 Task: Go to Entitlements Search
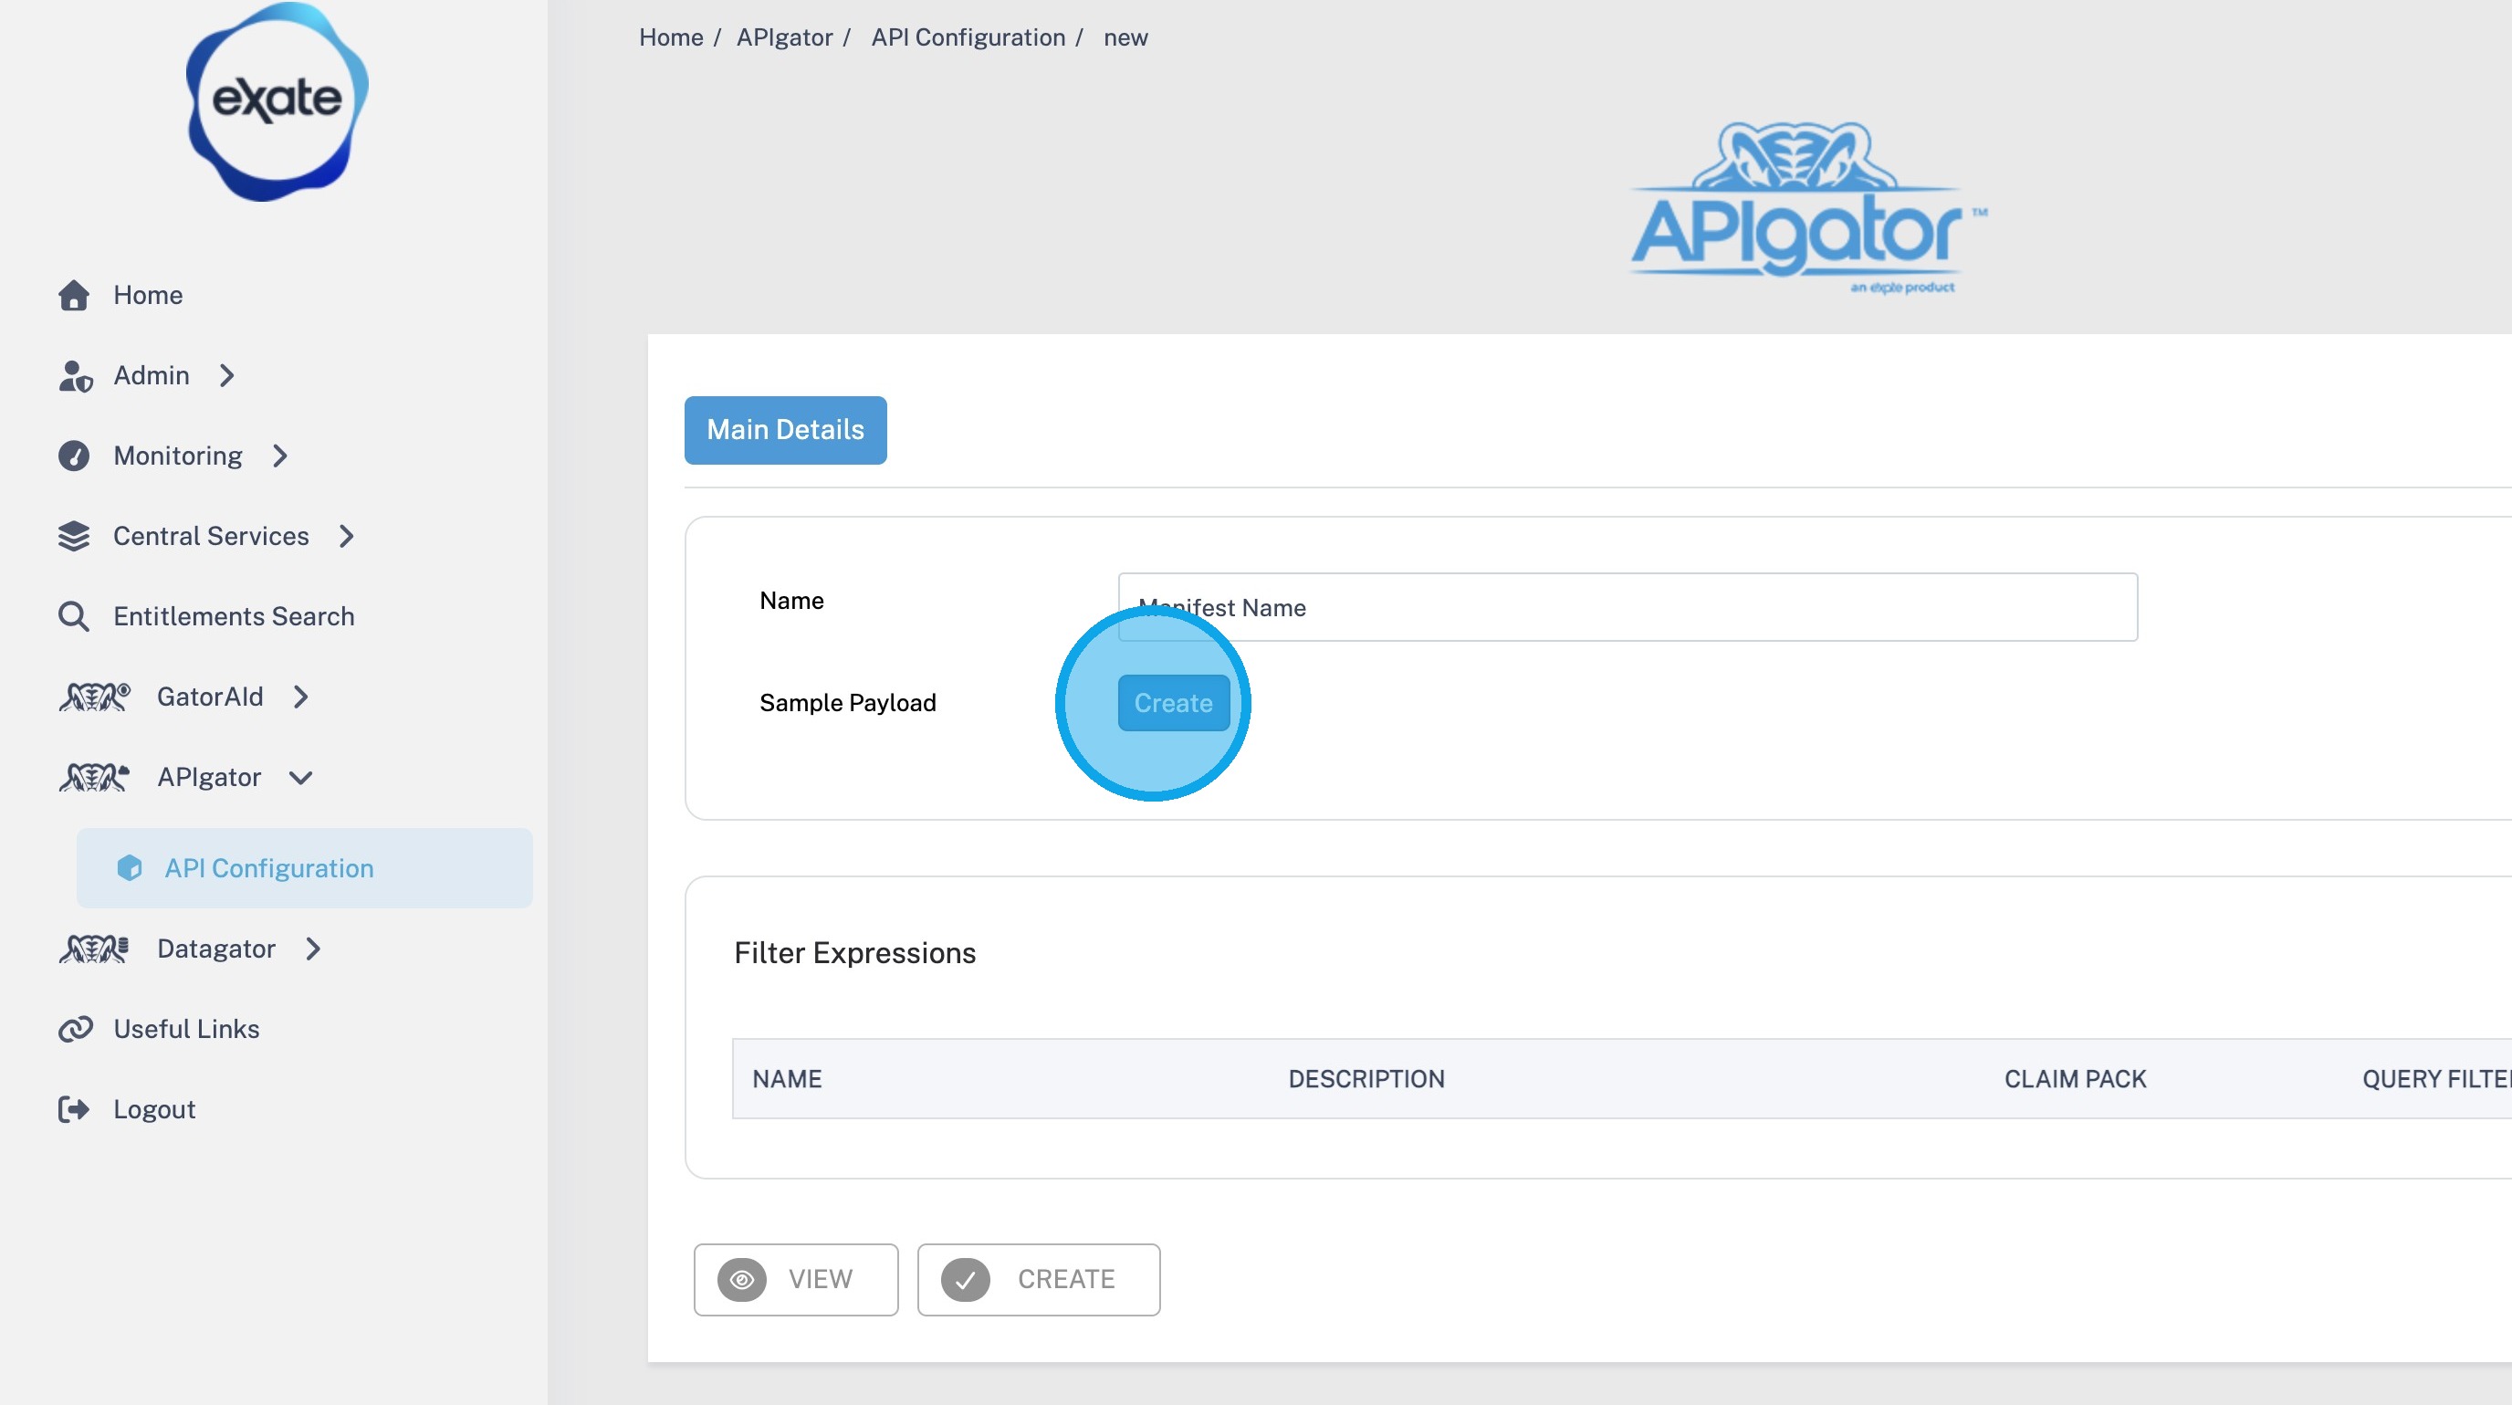point(234,616)
